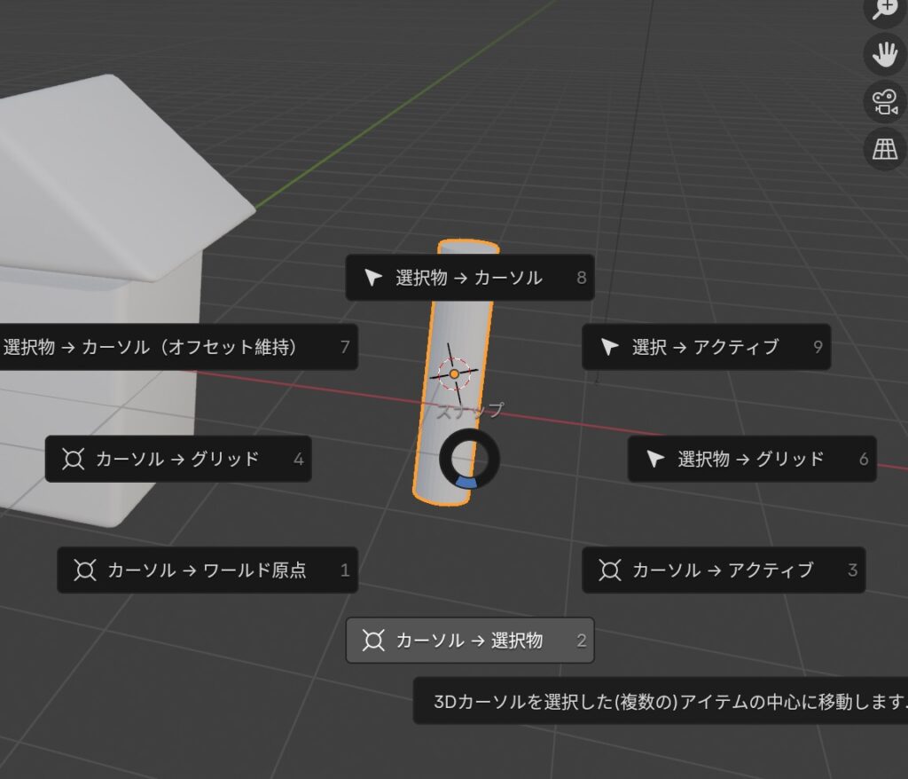Viewport: 908px width, 779px height.
Task: Choose 選択物 → カーソル in the pie menu
Action: pyautogui.click(x=469, y=278)
